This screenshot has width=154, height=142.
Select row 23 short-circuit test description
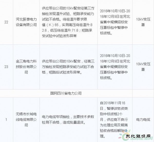[x=68, y=67]
